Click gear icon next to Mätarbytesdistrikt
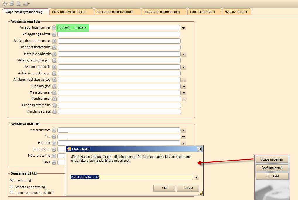This screenshot has height=200, width=298. pos(54,54)
